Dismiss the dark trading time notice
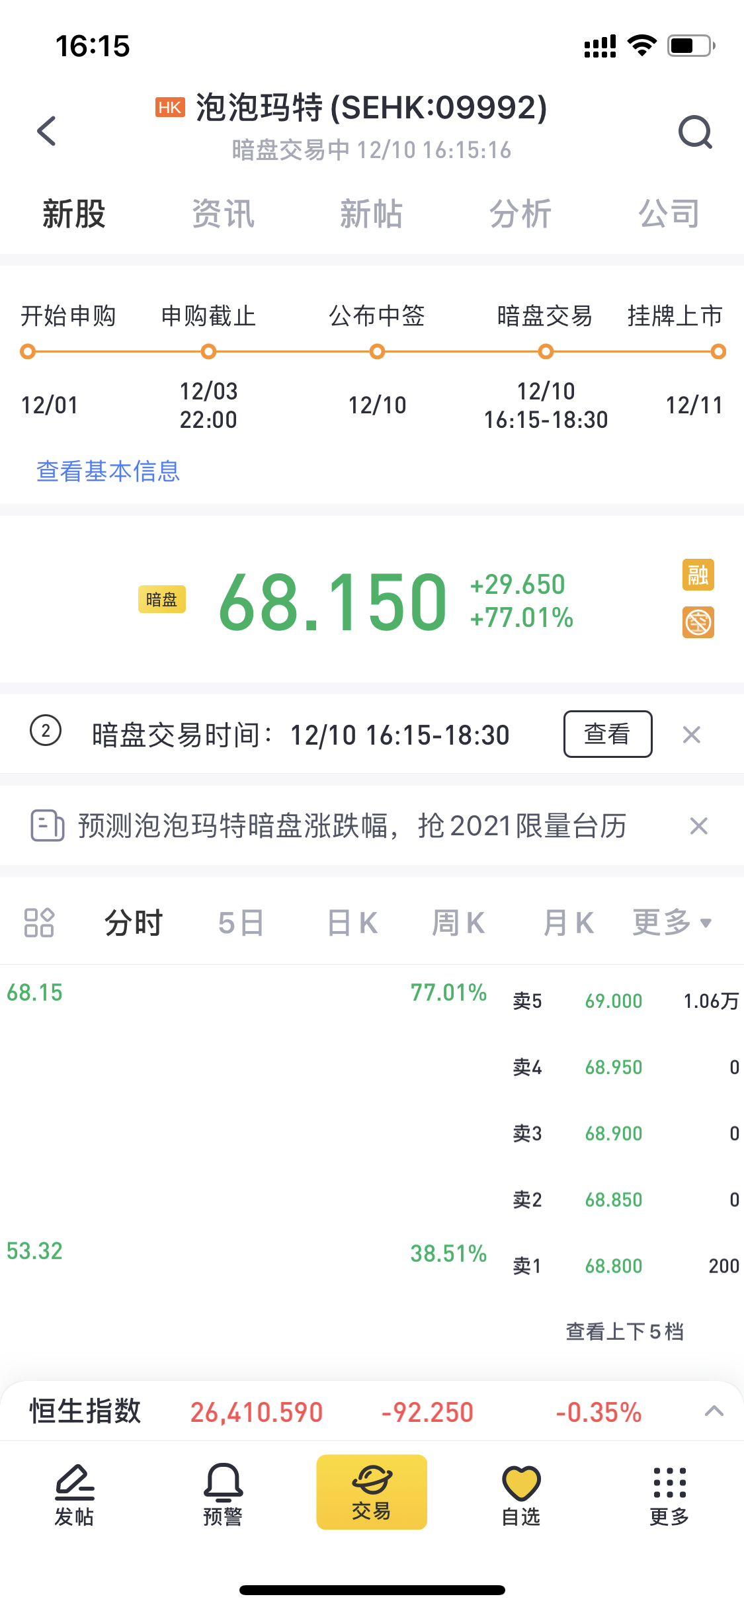Image resolution: width=744 pixels, height=1611 pixels. 692,734
